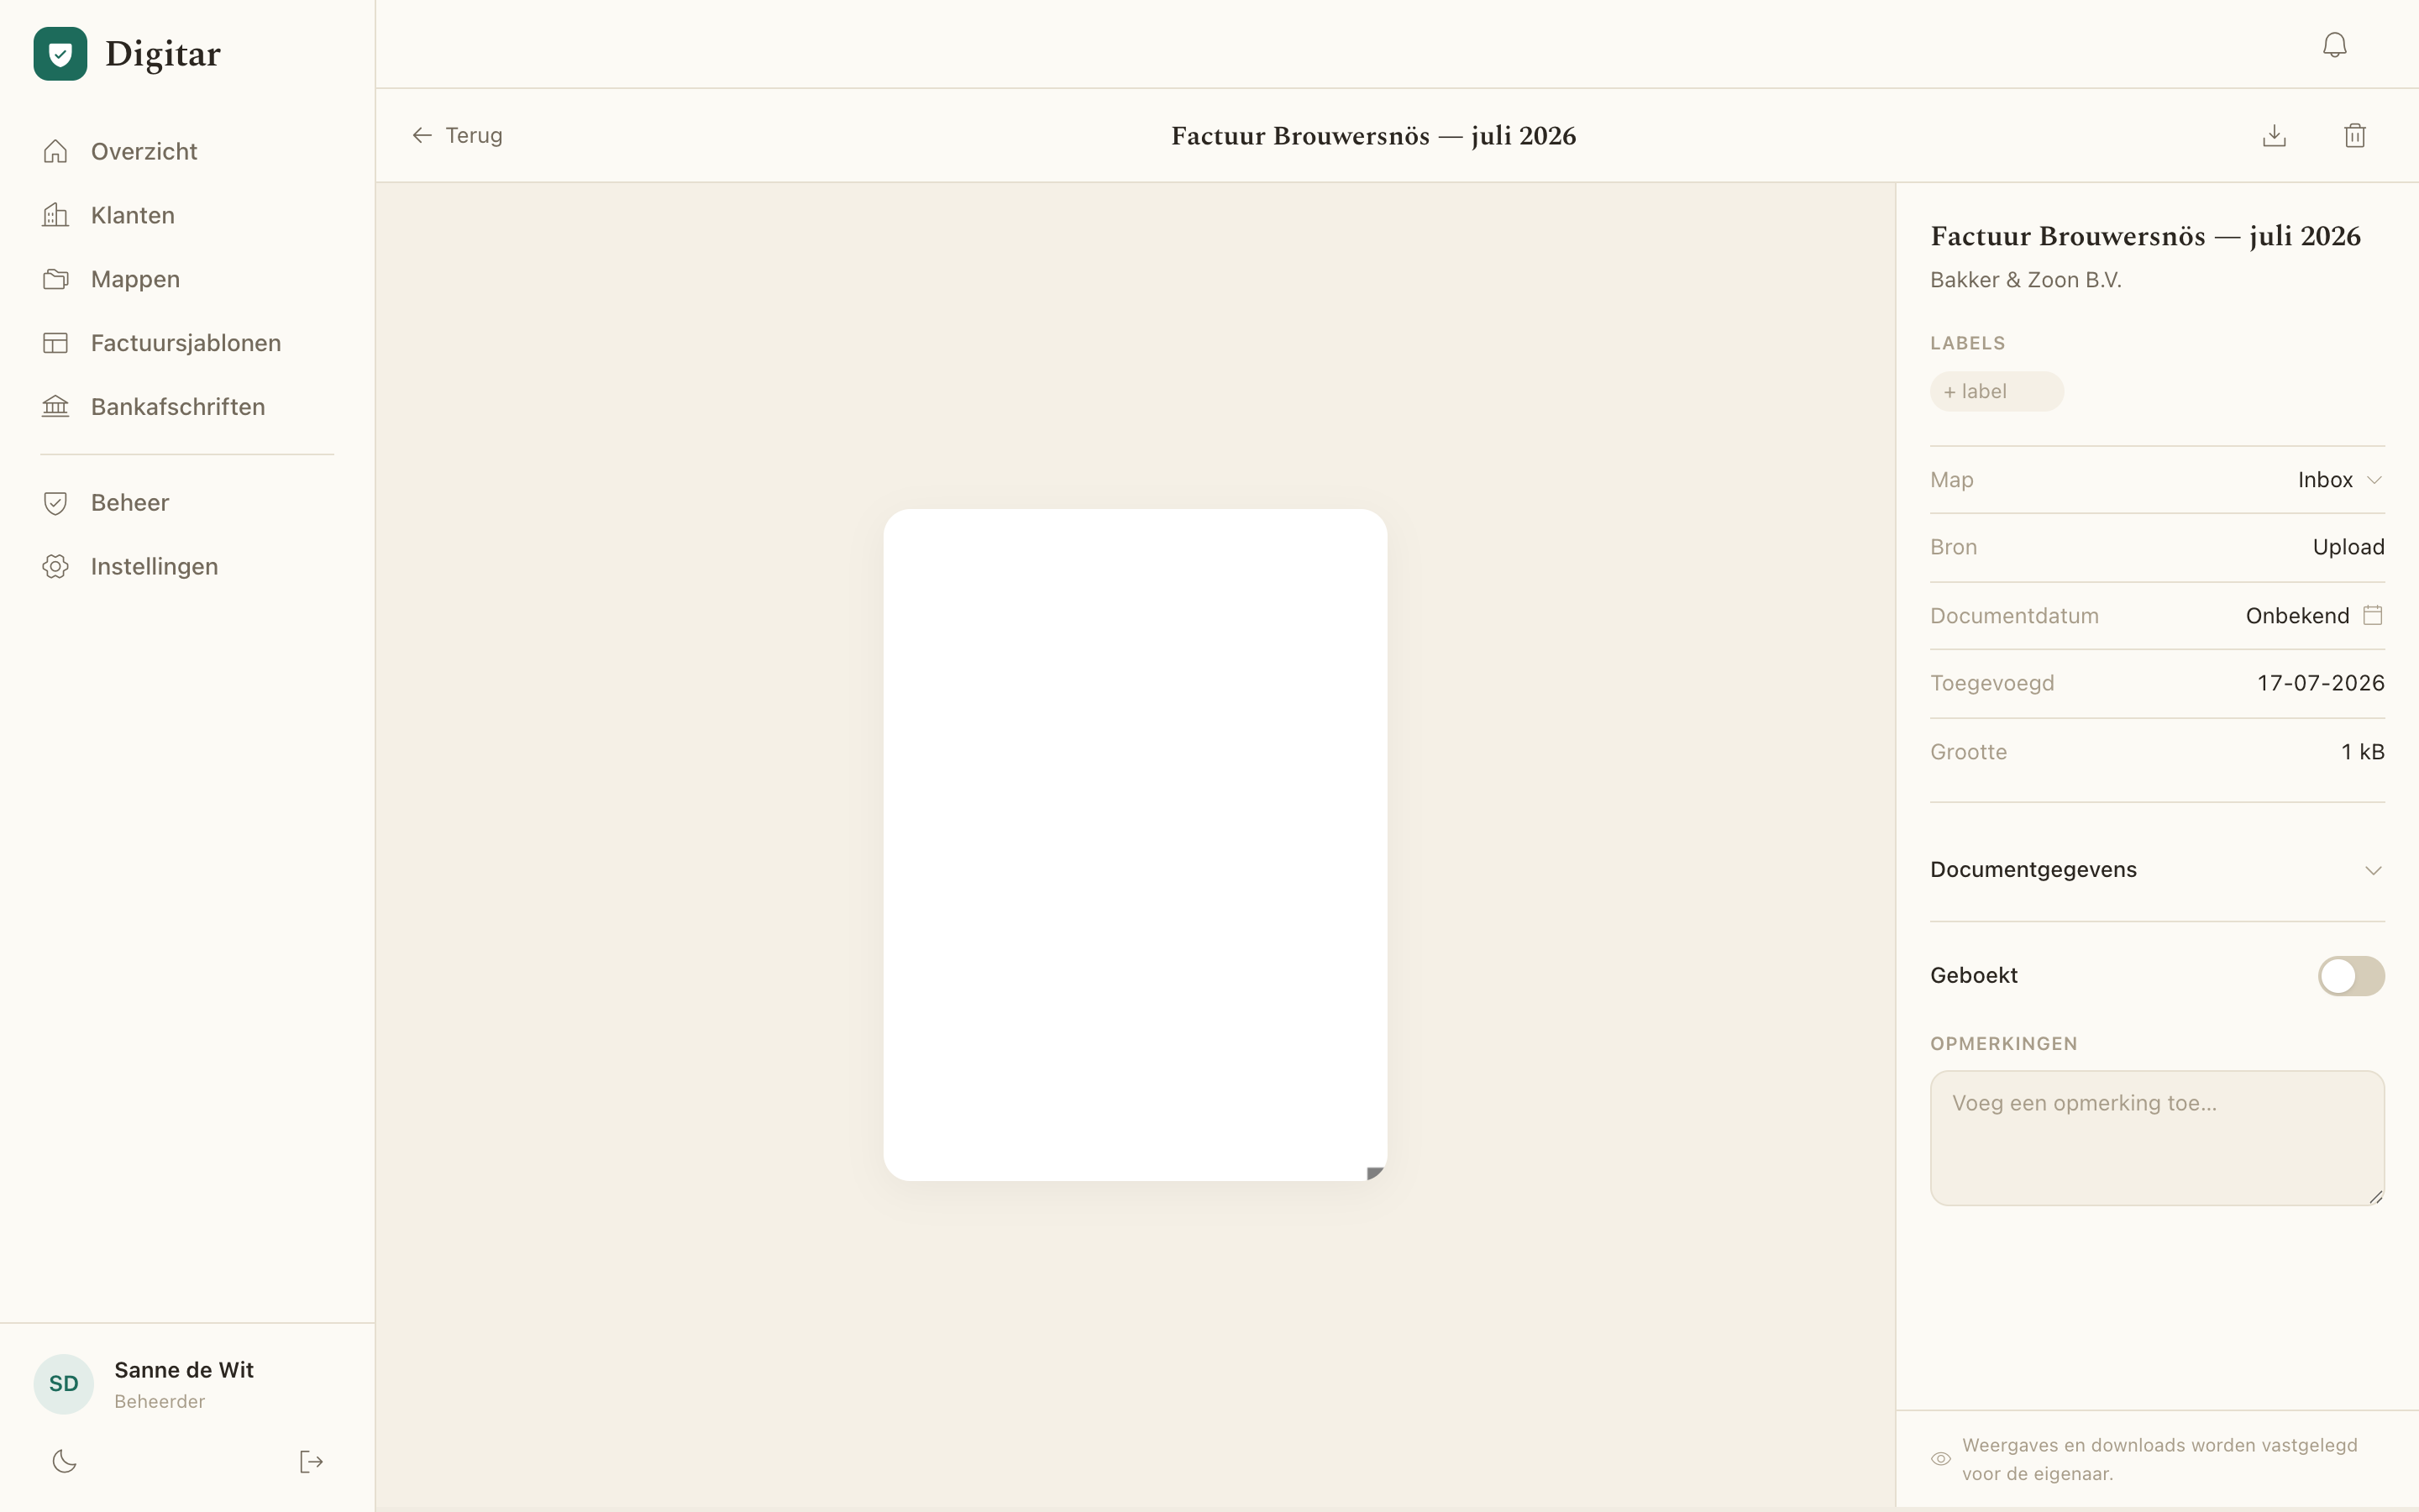Add a new label chip
2419x1512 pixels.
pyautogui.click(x=1997, y=391)
